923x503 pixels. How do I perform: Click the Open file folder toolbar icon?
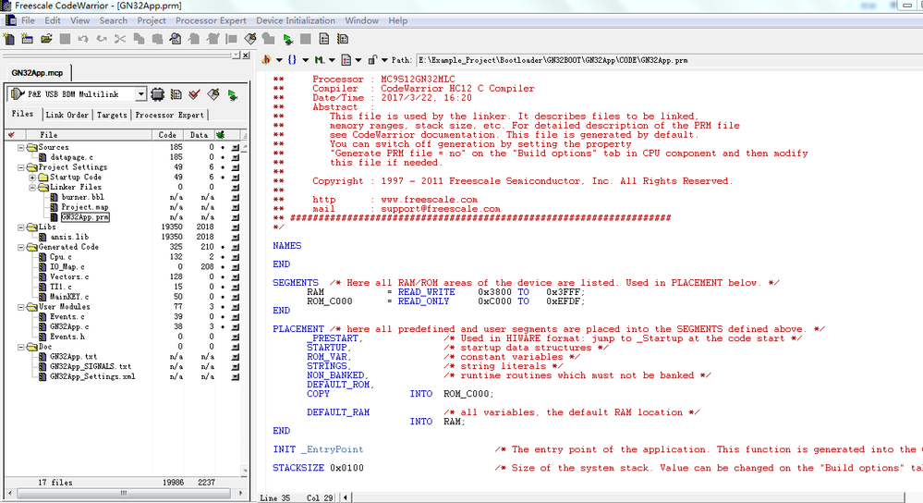point(46,39)
